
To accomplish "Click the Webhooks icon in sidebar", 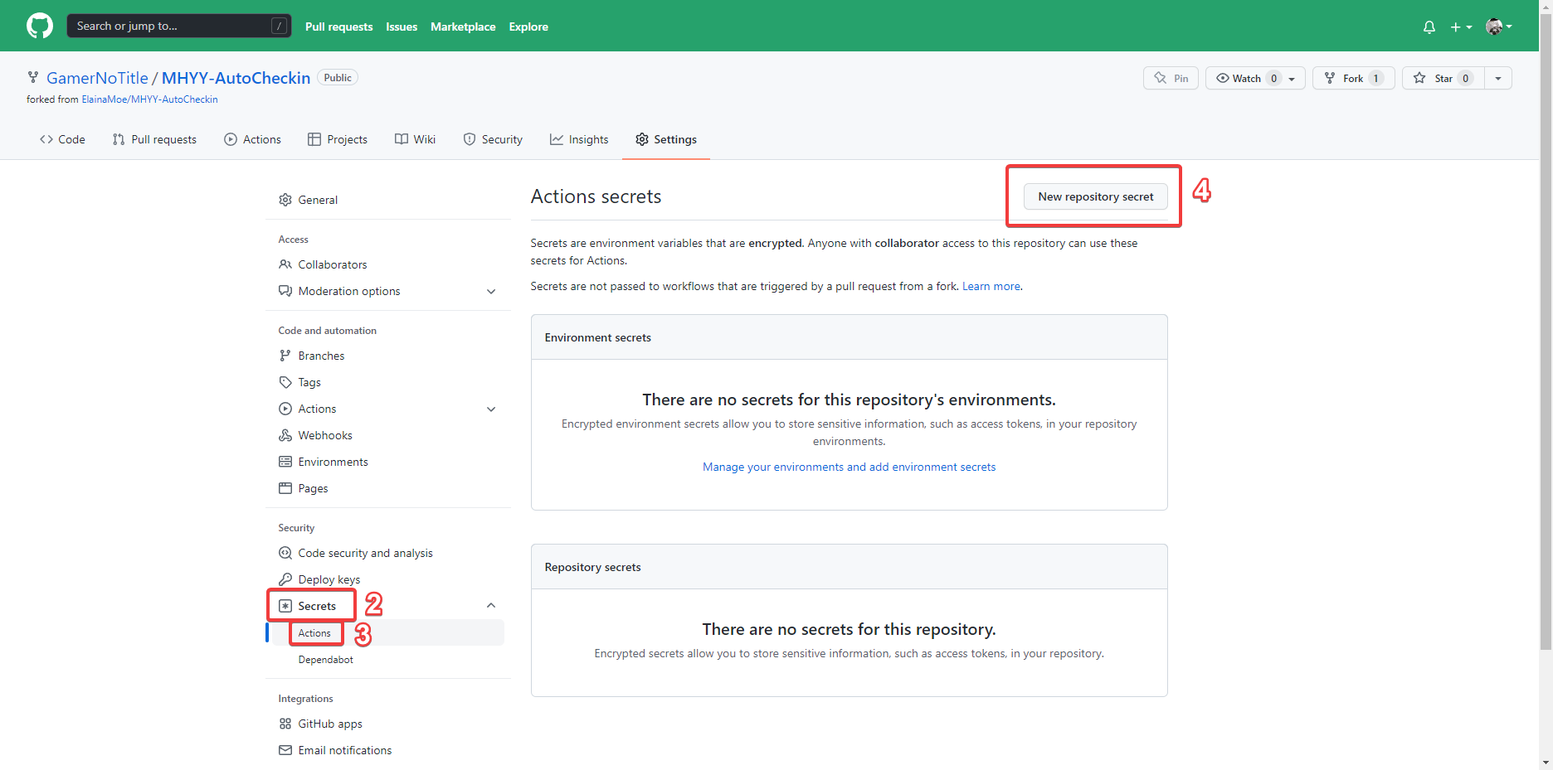I will tap(285, 435).
